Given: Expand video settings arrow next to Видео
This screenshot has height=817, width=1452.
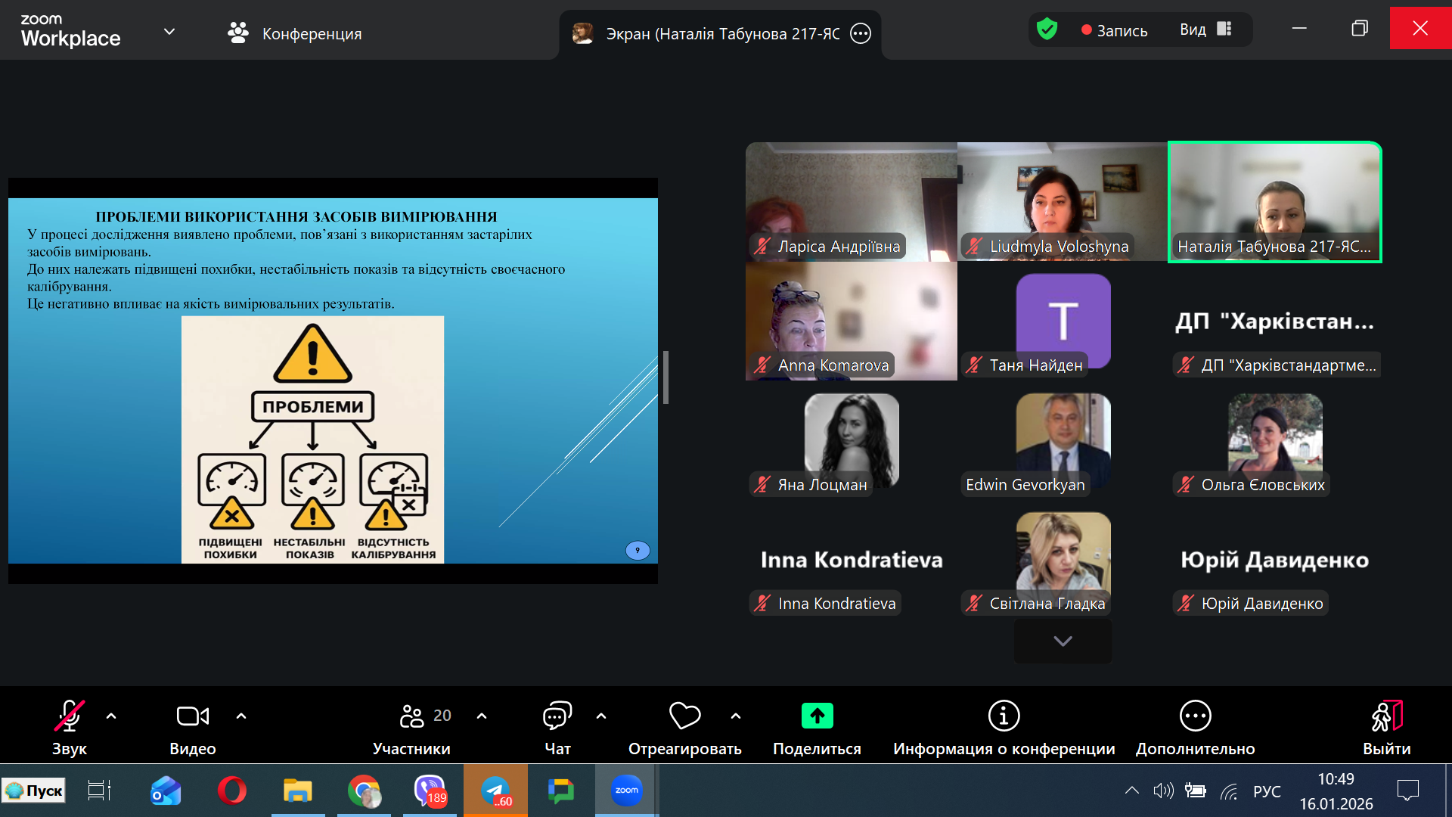Looking at the screenshot, I should click(241, 716).
